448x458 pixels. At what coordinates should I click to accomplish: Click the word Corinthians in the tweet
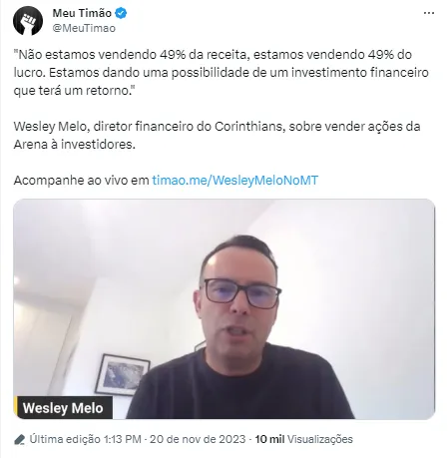pyautogui.click(x=248, y=127)
